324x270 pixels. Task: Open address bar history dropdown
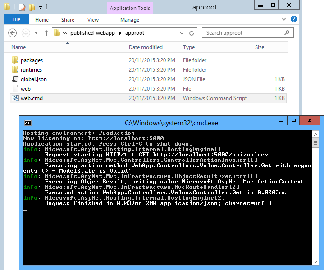(x=182, y=33)
